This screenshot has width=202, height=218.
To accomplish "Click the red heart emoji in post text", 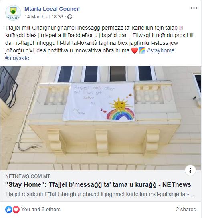I will coord(135,50).
